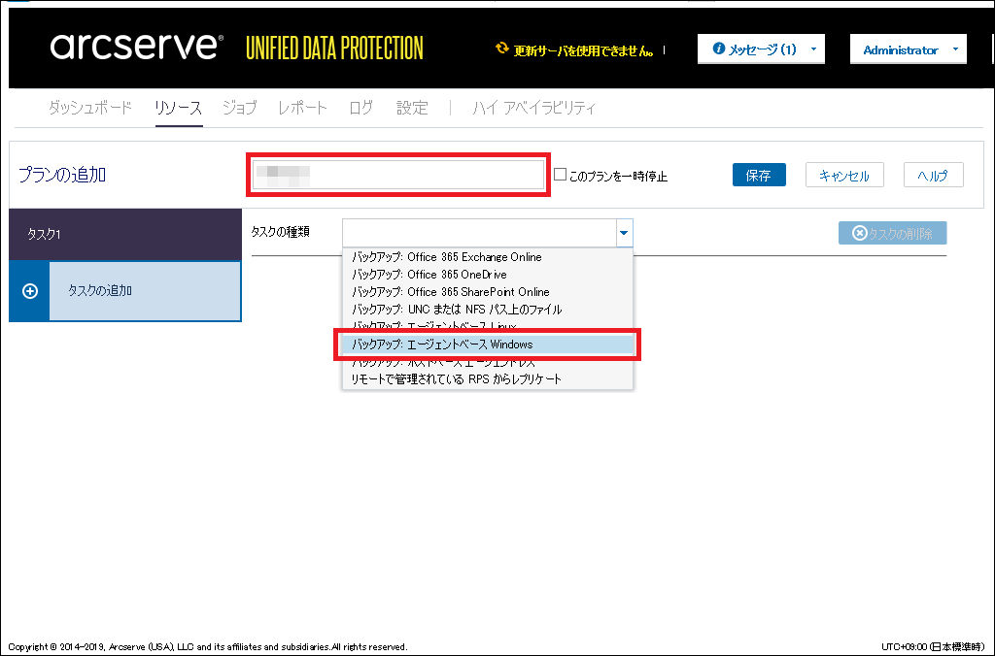Select バックアップ: Office 365 Exchange Online

click(x=488, y=257)
